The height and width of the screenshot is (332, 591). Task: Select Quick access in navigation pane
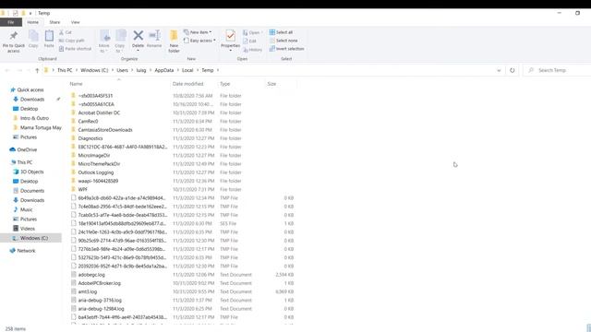[x=30, y=90]
